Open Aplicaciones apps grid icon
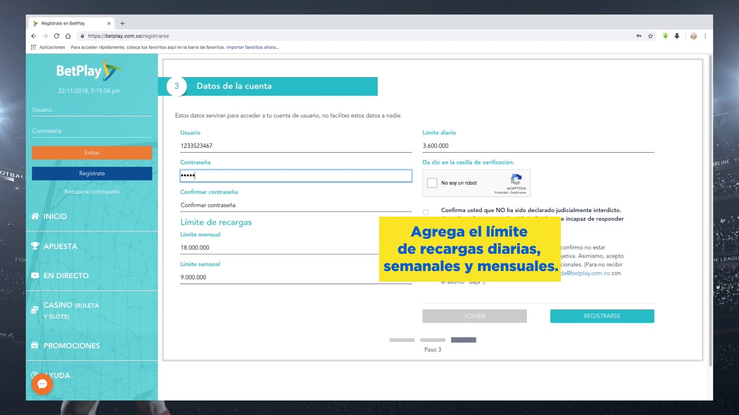 pos(33,47)
